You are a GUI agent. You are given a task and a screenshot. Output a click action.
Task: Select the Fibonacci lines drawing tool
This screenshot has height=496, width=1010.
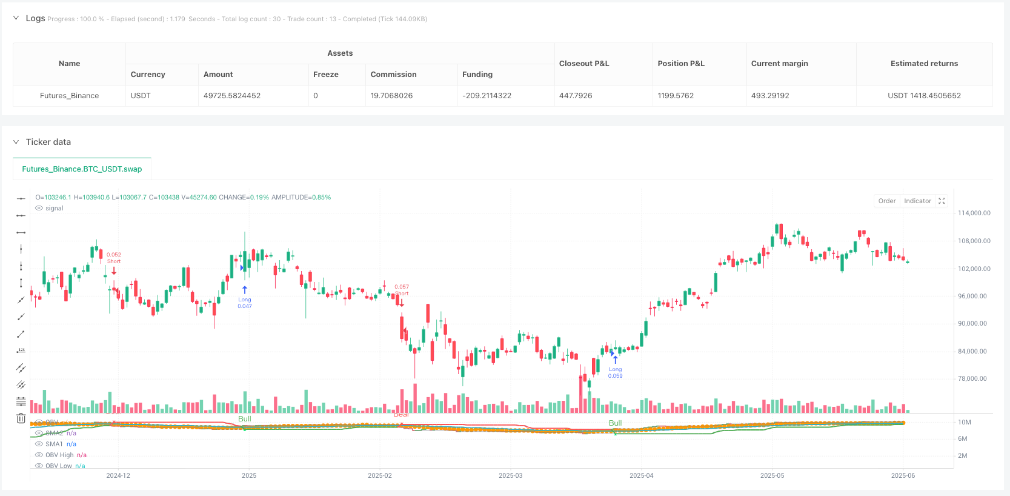[21, 401]
